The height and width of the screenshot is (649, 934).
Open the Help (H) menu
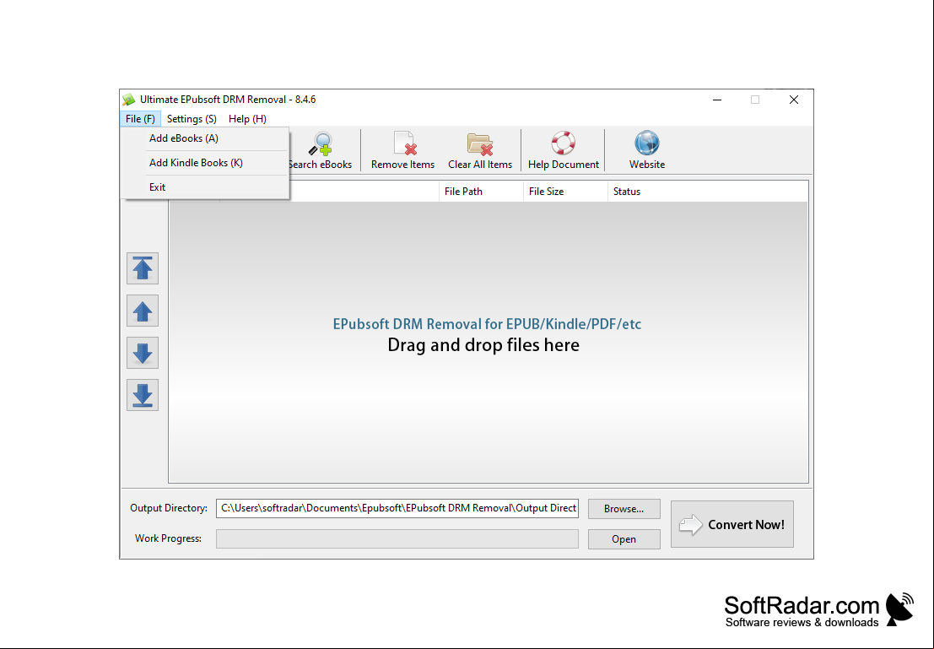pos(247,119)
